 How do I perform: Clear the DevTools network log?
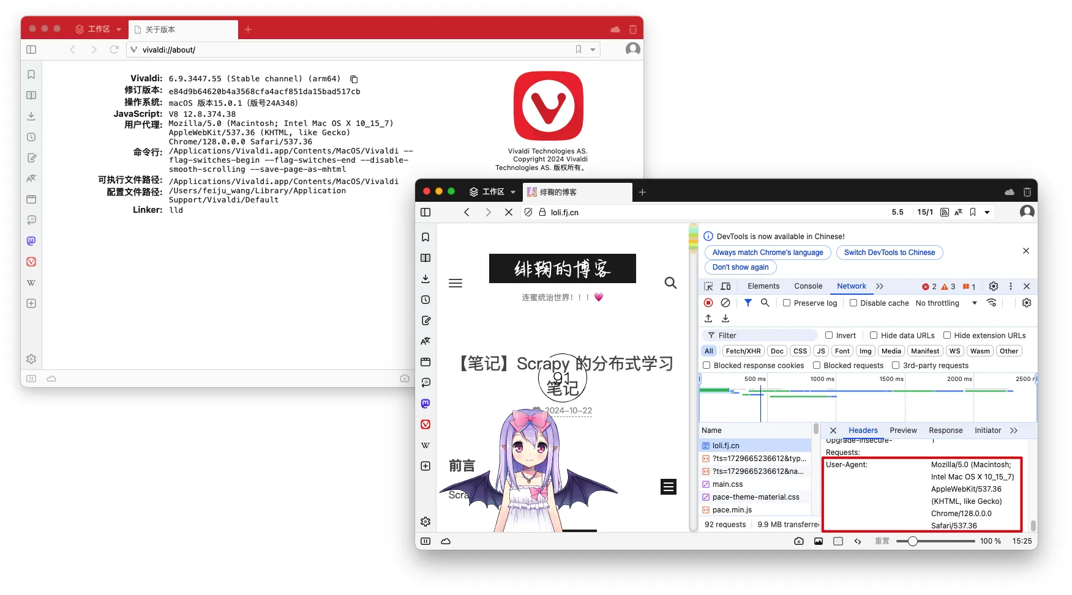point(725,303)
